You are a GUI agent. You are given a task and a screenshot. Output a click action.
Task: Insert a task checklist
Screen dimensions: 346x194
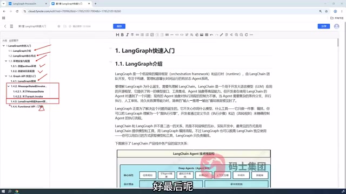click(x=152, y=34)
